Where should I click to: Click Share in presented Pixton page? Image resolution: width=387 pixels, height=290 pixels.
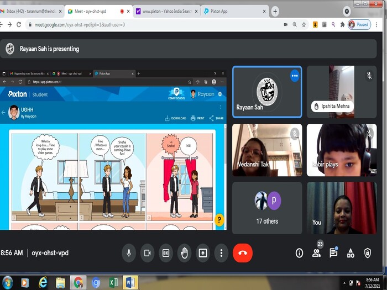point(217,118)
